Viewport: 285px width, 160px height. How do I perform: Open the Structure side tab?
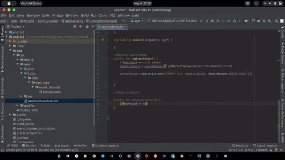(x=2, y=112)
